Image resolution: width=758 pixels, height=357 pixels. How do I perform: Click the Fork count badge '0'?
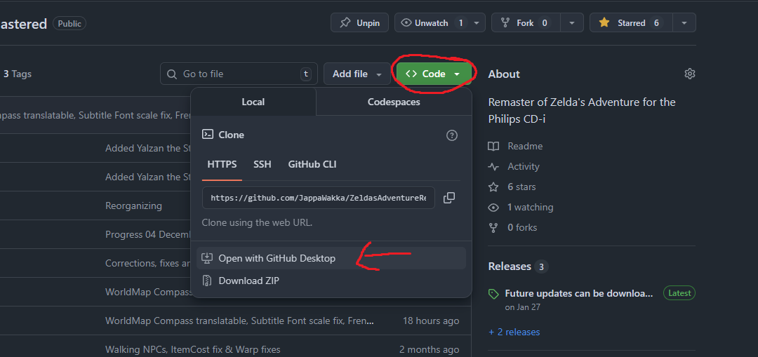tap(545, 22)
